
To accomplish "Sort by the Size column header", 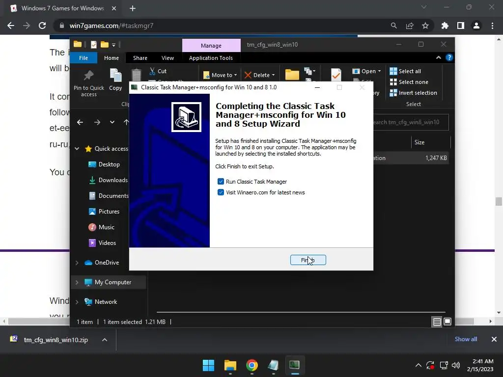I will point(430,142).
